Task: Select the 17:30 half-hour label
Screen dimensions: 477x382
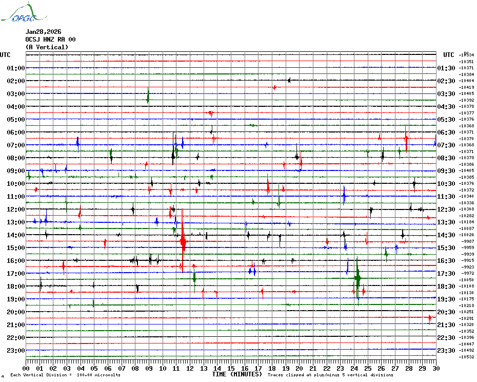Action: coord(445,274)
